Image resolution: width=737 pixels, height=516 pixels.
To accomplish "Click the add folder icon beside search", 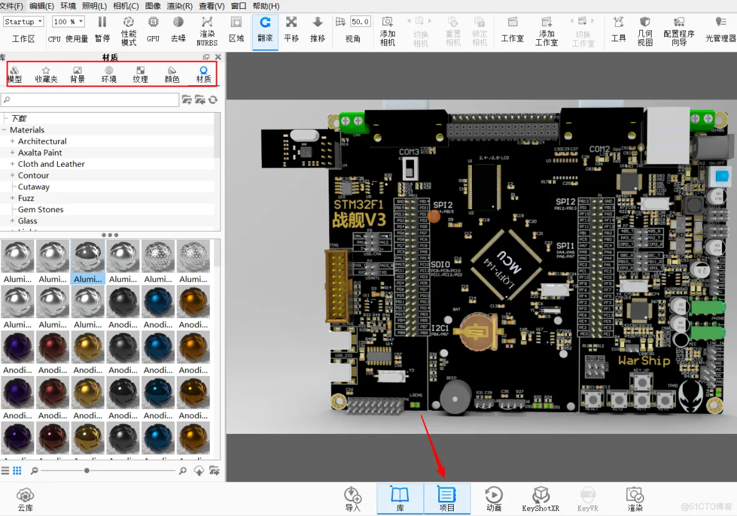I will [187, 100].
